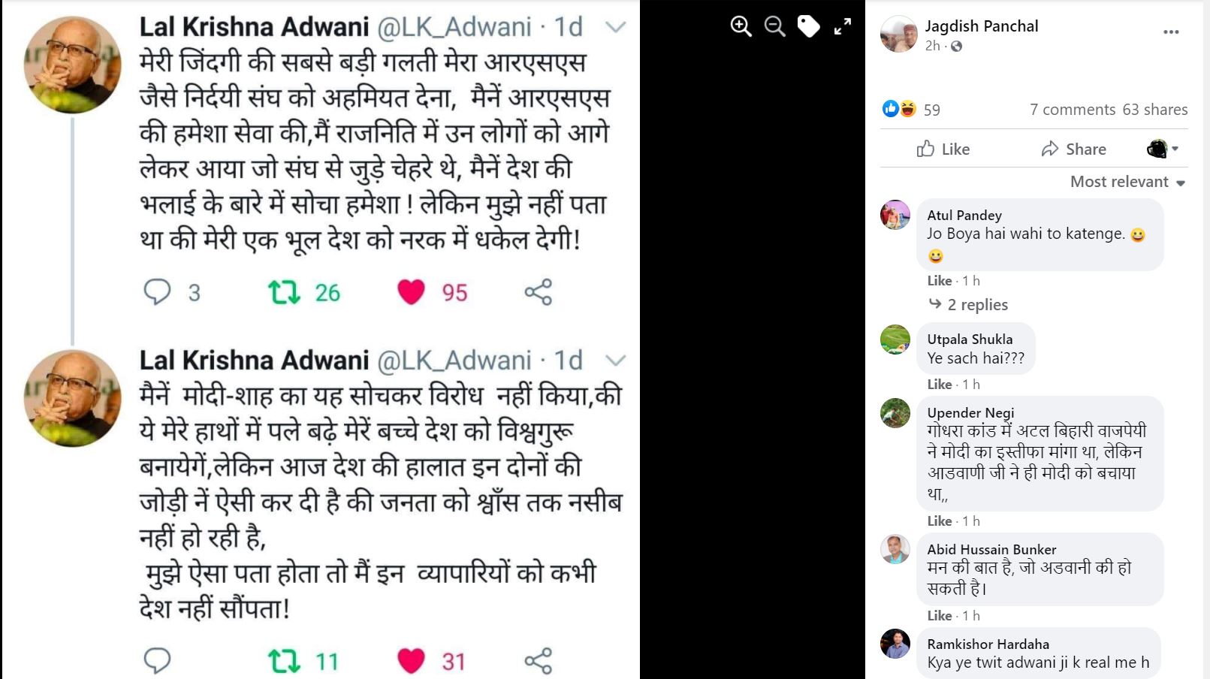
Task: Zoom out of the photo
Action: [x=774, y=27]
